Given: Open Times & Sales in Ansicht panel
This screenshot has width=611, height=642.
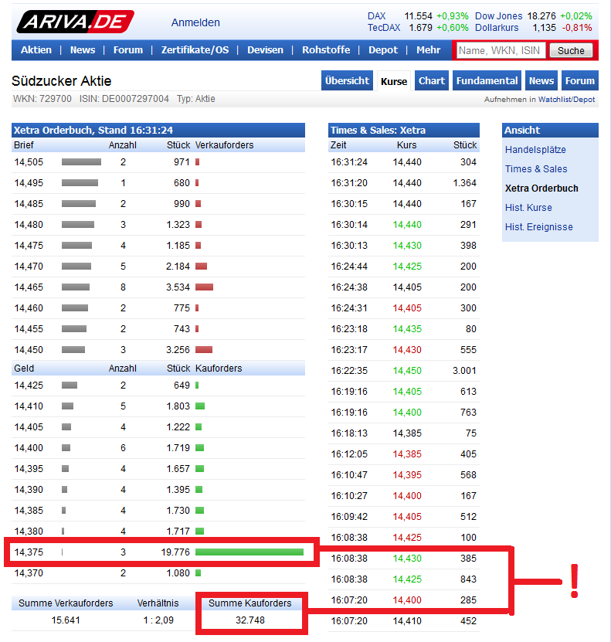Looking at the screenshot, I should (536, 169).
